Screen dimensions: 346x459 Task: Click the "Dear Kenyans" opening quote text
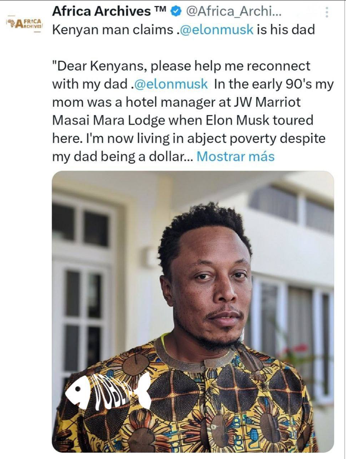[x=94, y=66]
